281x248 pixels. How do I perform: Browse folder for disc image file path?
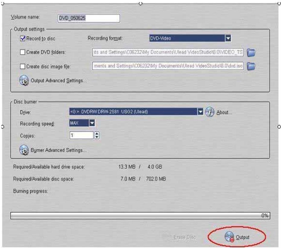[251, 66]
